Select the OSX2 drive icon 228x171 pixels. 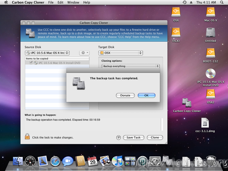pyautogui.click(x=211, y=94)
